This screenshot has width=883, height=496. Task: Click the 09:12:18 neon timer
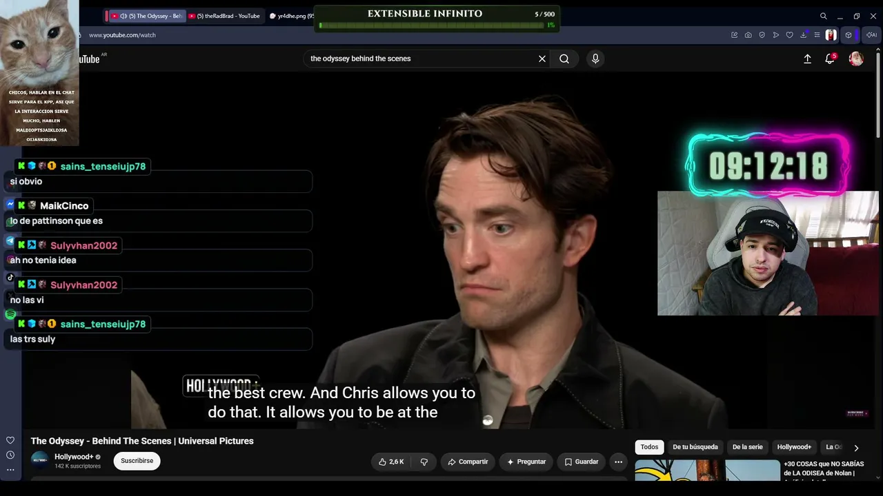pos(768,166)
